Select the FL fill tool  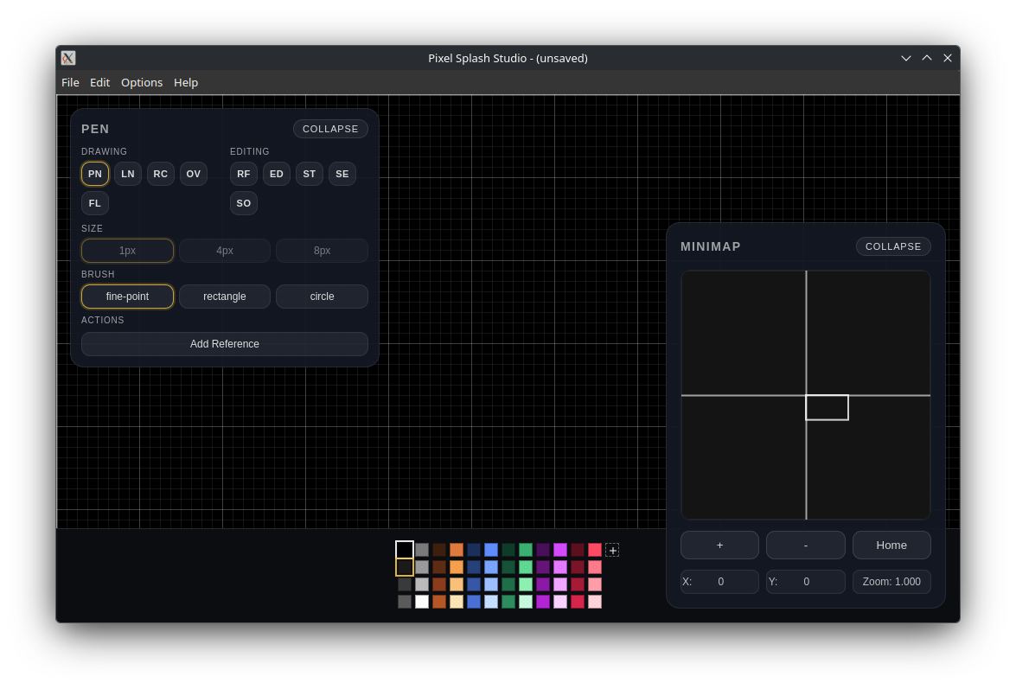point(94,203)
